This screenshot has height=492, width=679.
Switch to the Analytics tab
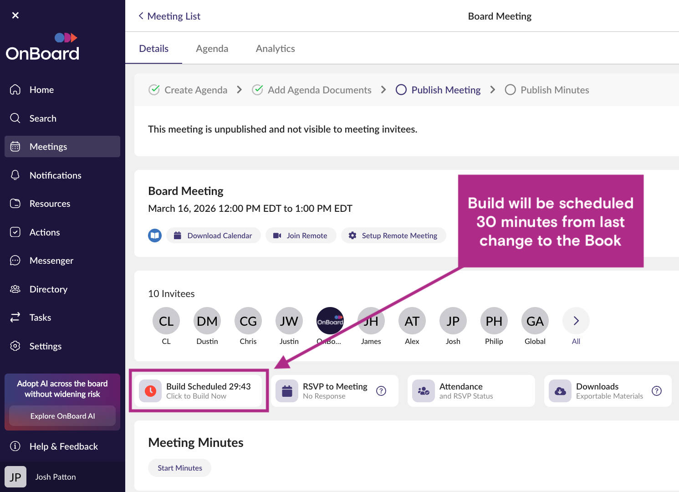click(x=275, y=49)
